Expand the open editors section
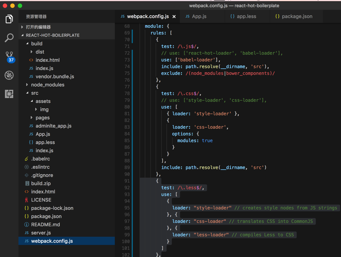The width and height of the screenshot is (341, 257). (x=38, y=27)
